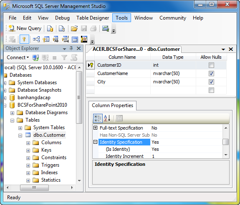This screenshot has width=240, height=205.
Task: Click the Disconnect icon in Object Explorer
Action: 45,58
